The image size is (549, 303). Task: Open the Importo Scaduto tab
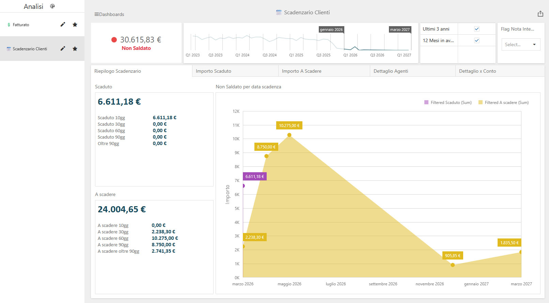click(235, 71)
